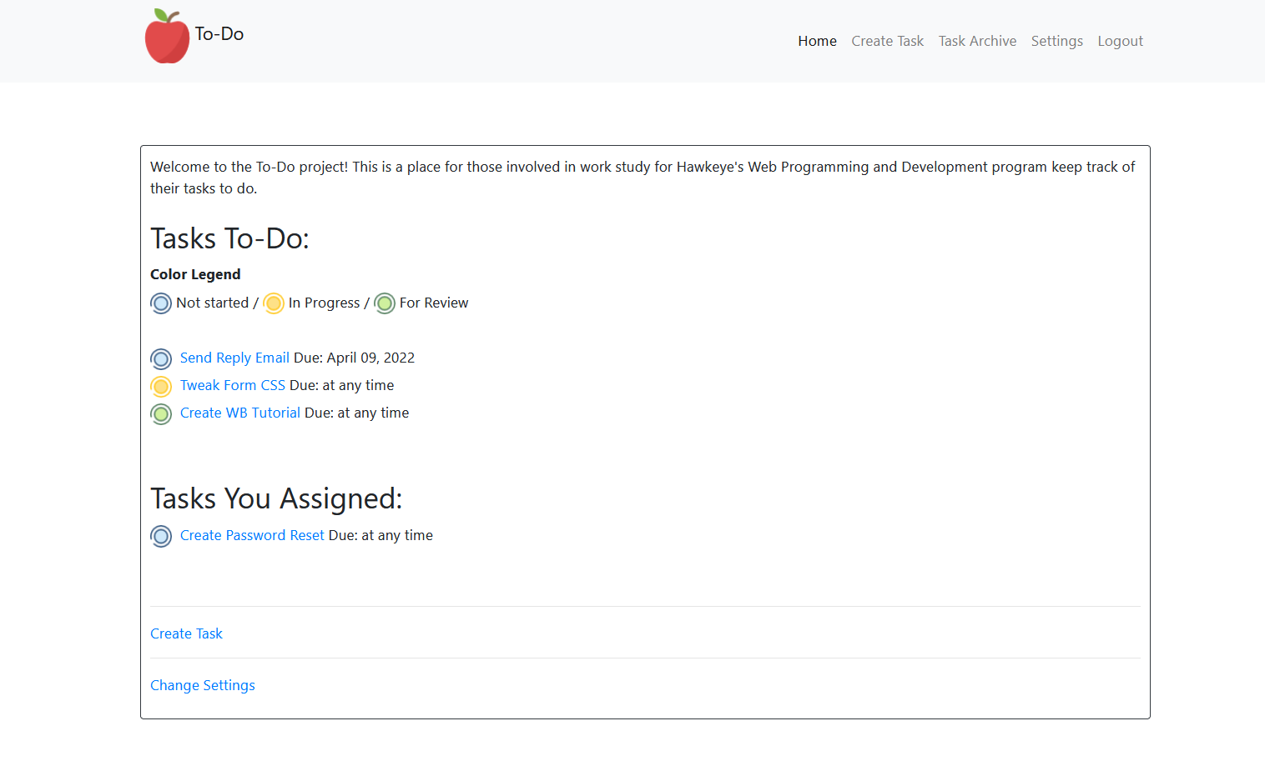The image size is (1265, 766).
Task: Click the Tasks To-Do heading
Action: [x=229, y=238]
